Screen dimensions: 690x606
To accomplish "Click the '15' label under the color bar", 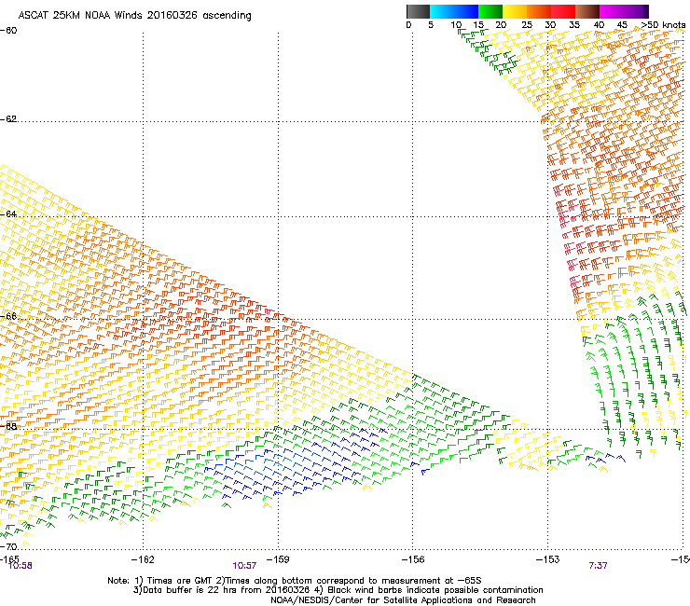I will [x=478, y=24].
